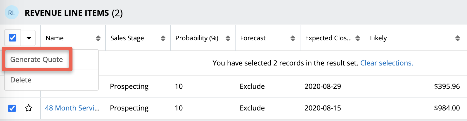Screen dimensions: 467x121
Task: Sort by Forecast column arrows icon
Action: [x=293, y=38]
